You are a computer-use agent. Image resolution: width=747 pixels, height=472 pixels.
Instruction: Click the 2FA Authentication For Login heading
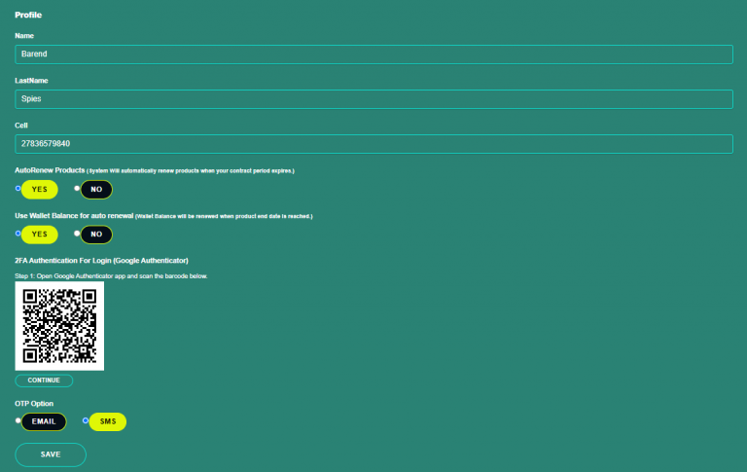(x=101, y=261)
